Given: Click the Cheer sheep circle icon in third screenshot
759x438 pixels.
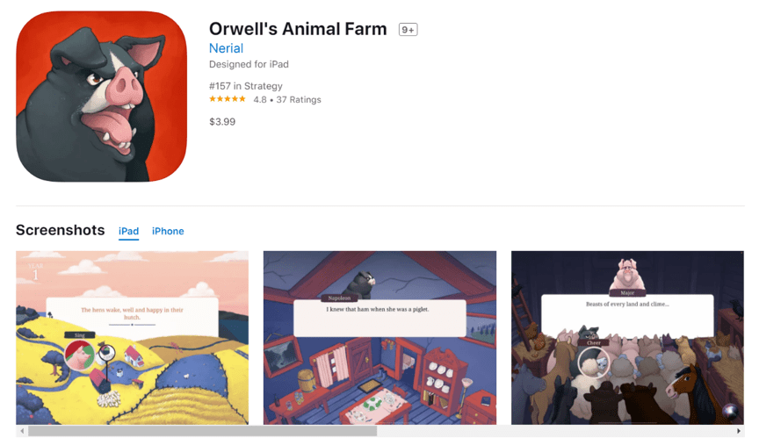Looking at the screenshot, I should tap(594, 363).
